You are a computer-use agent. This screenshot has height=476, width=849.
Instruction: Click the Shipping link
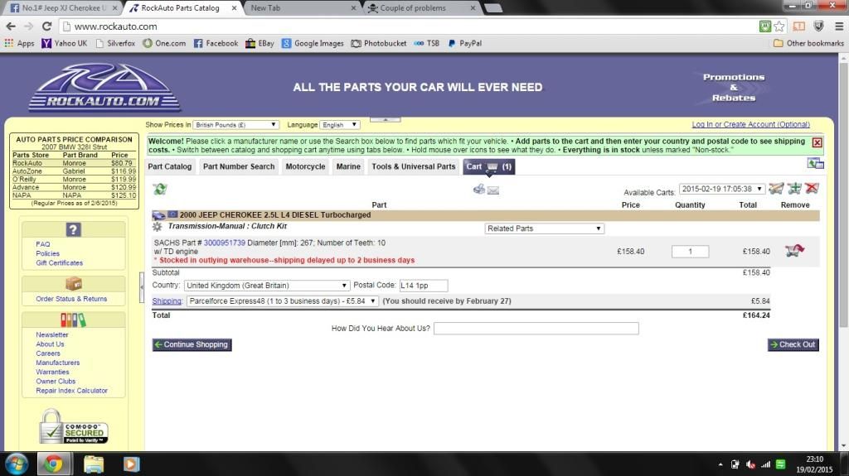167,301
